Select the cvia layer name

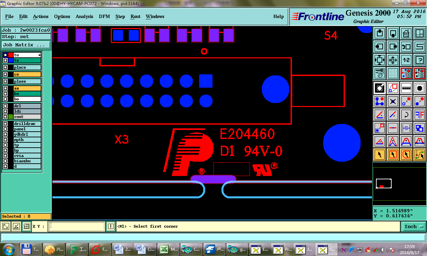[27, 156]
